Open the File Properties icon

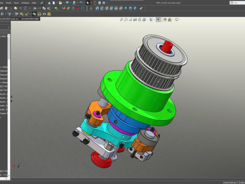click(99, 3)
